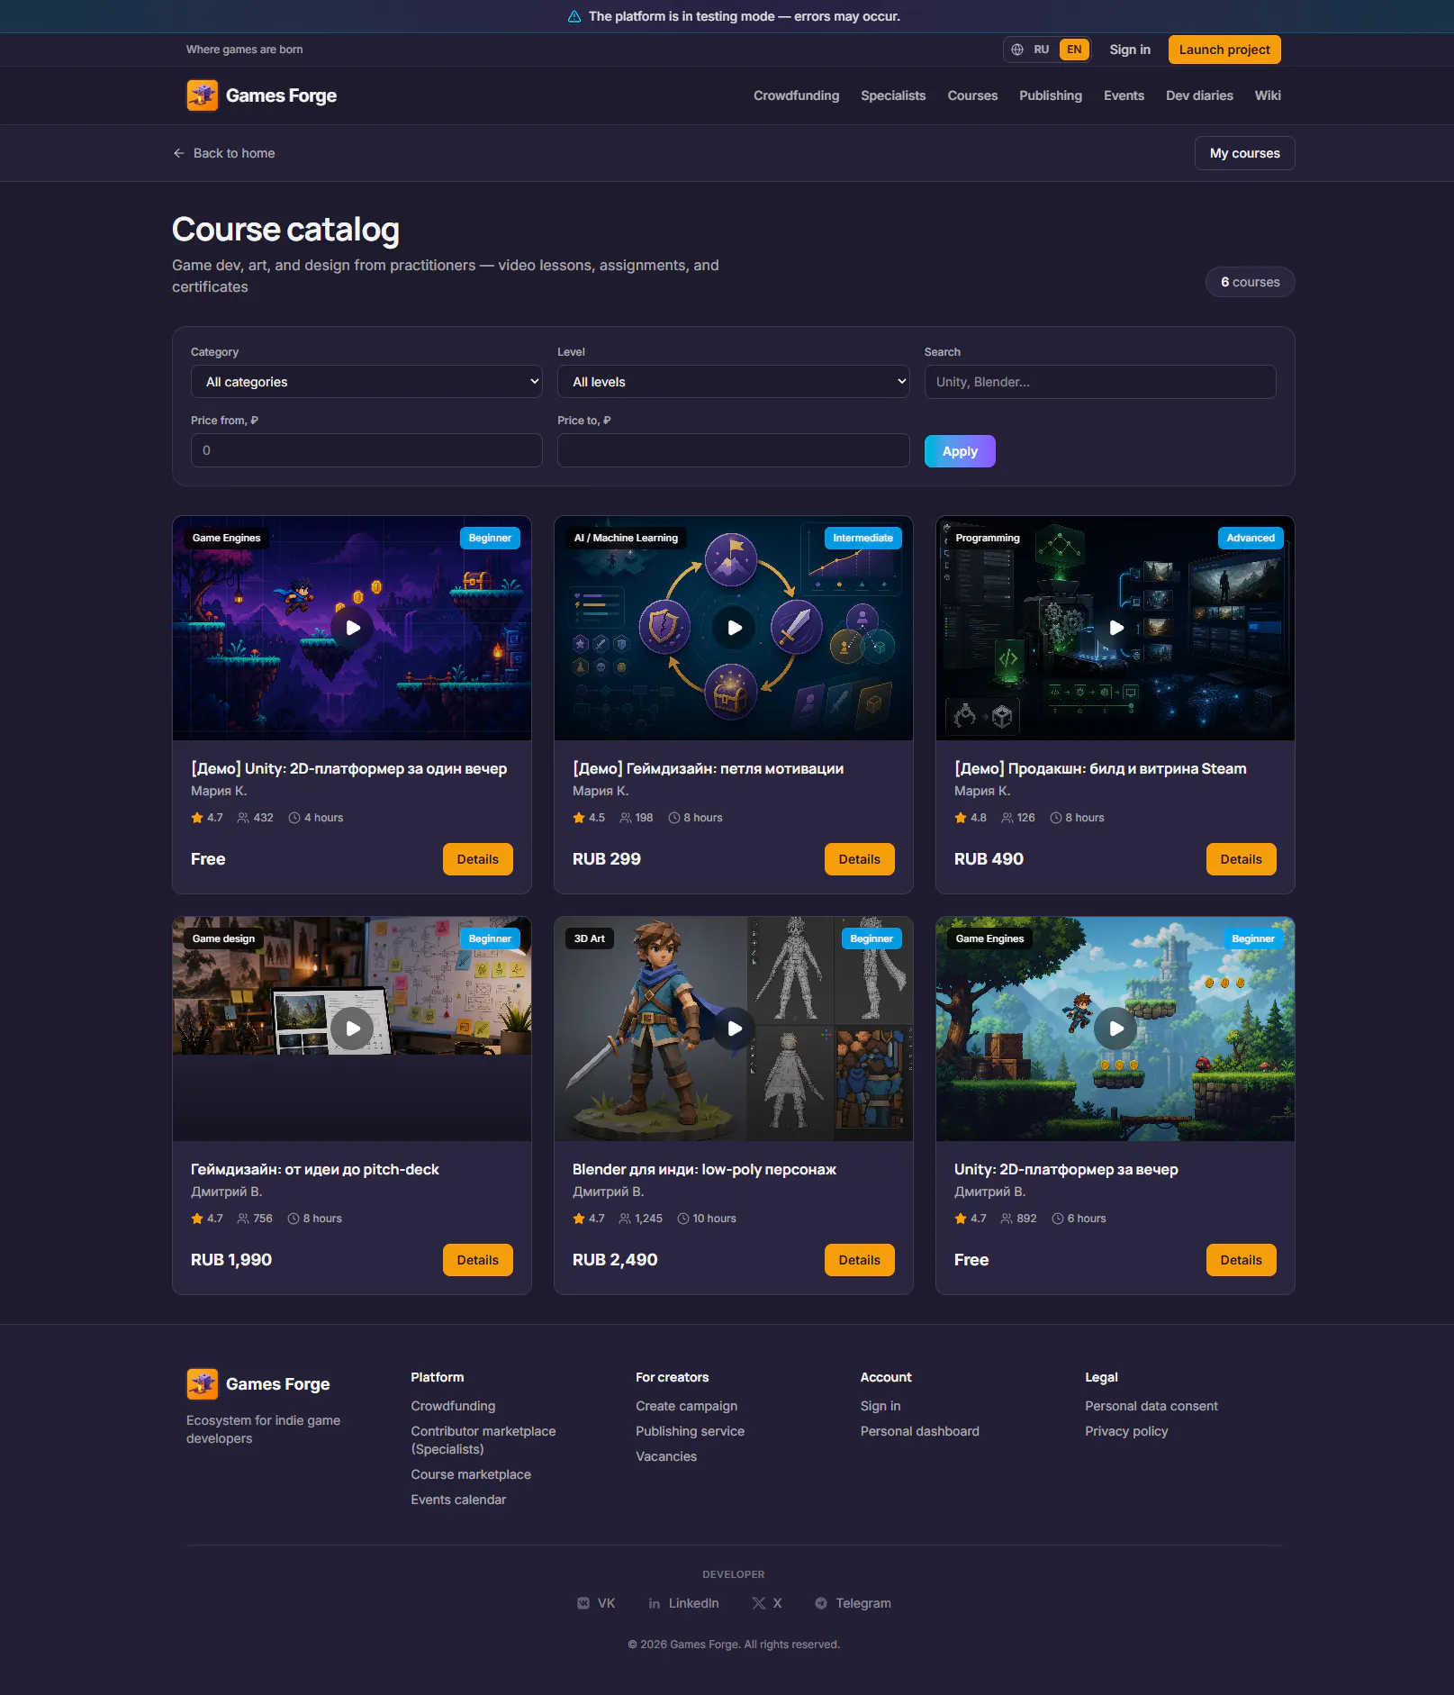1454x1695 pixels.
Task: Open Courses in the top navigation
Action: 972,95
